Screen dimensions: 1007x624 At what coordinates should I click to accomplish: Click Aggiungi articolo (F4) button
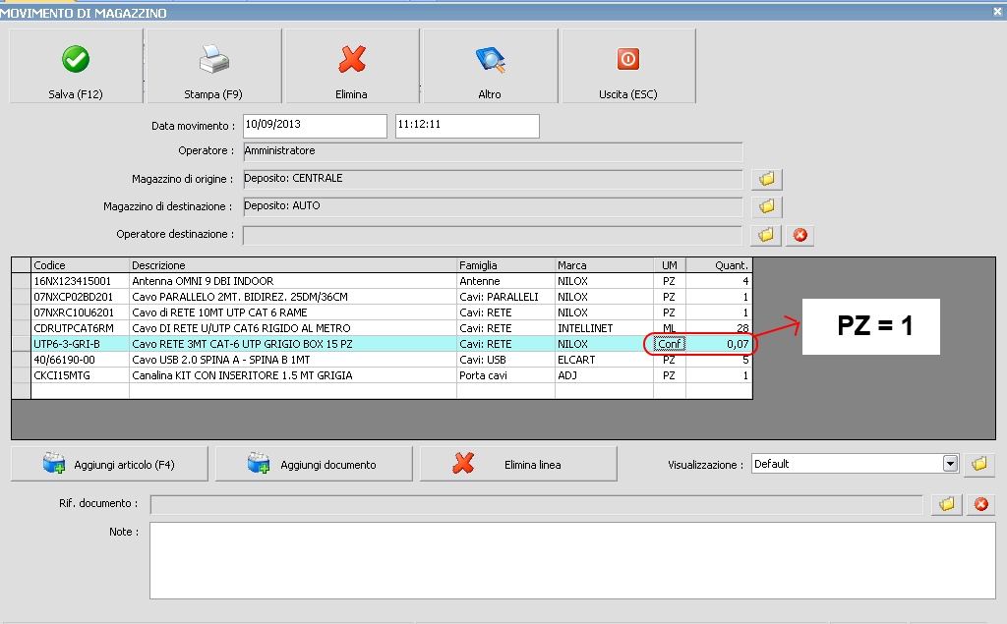pos(109,464)
